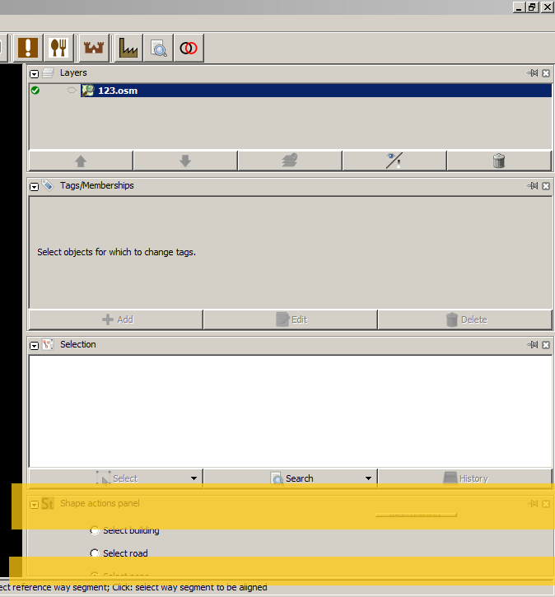Toggle visibility eye of 123.osm layer

click(x=72, y=91)
